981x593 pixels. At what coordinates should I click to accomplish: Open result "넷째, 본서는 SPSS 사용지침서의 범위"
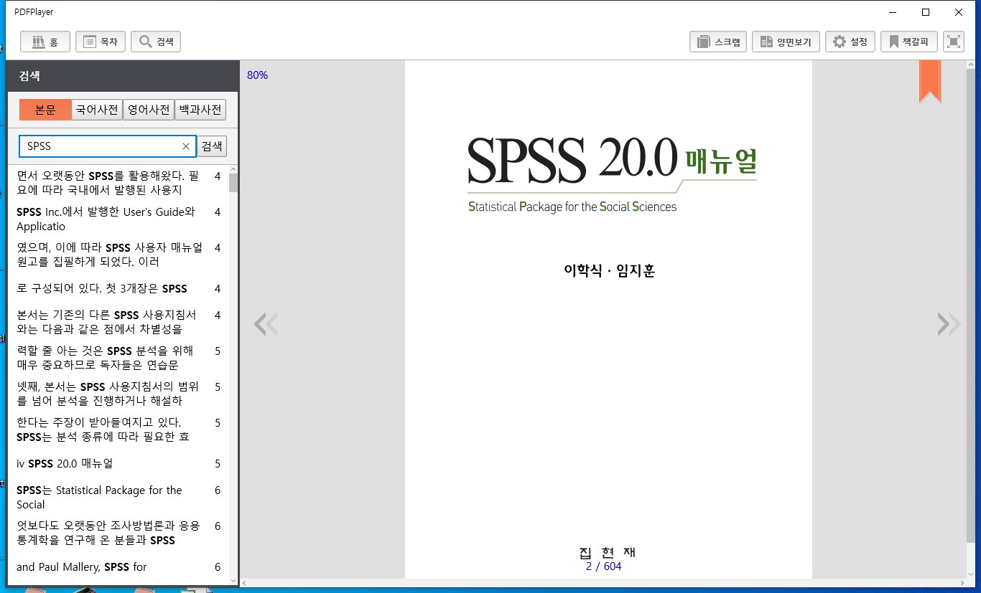pos(118,394)
